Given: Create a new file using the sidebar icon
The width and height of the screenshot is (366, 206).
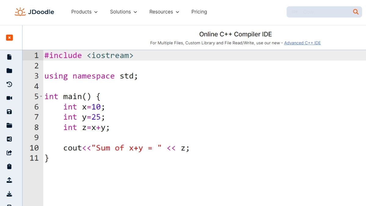Looking at the screenshot, I should coord(9,57).
